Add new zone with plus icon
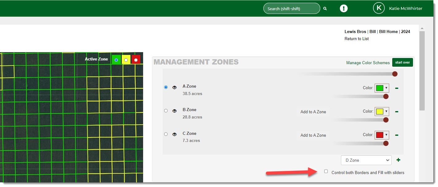The image size is (438, 187). point(398,160)
